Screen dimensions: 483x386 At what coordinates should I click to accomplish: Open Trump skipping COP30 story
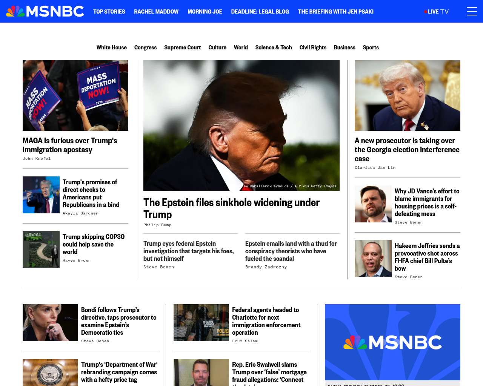[x=94, y=244]
